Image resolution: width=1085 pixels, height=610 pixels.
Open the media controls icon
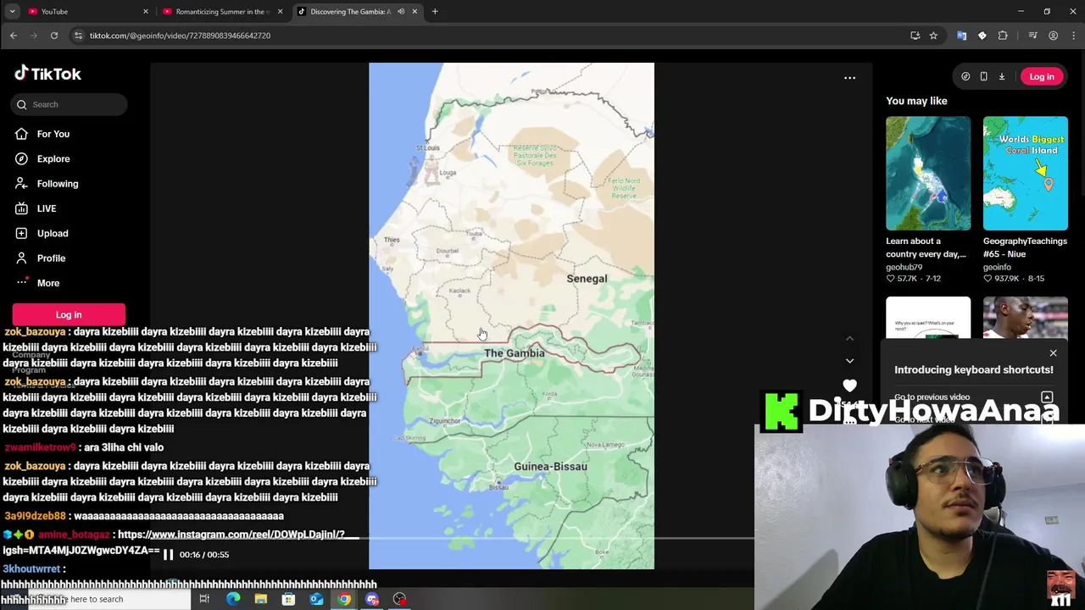1032,36
